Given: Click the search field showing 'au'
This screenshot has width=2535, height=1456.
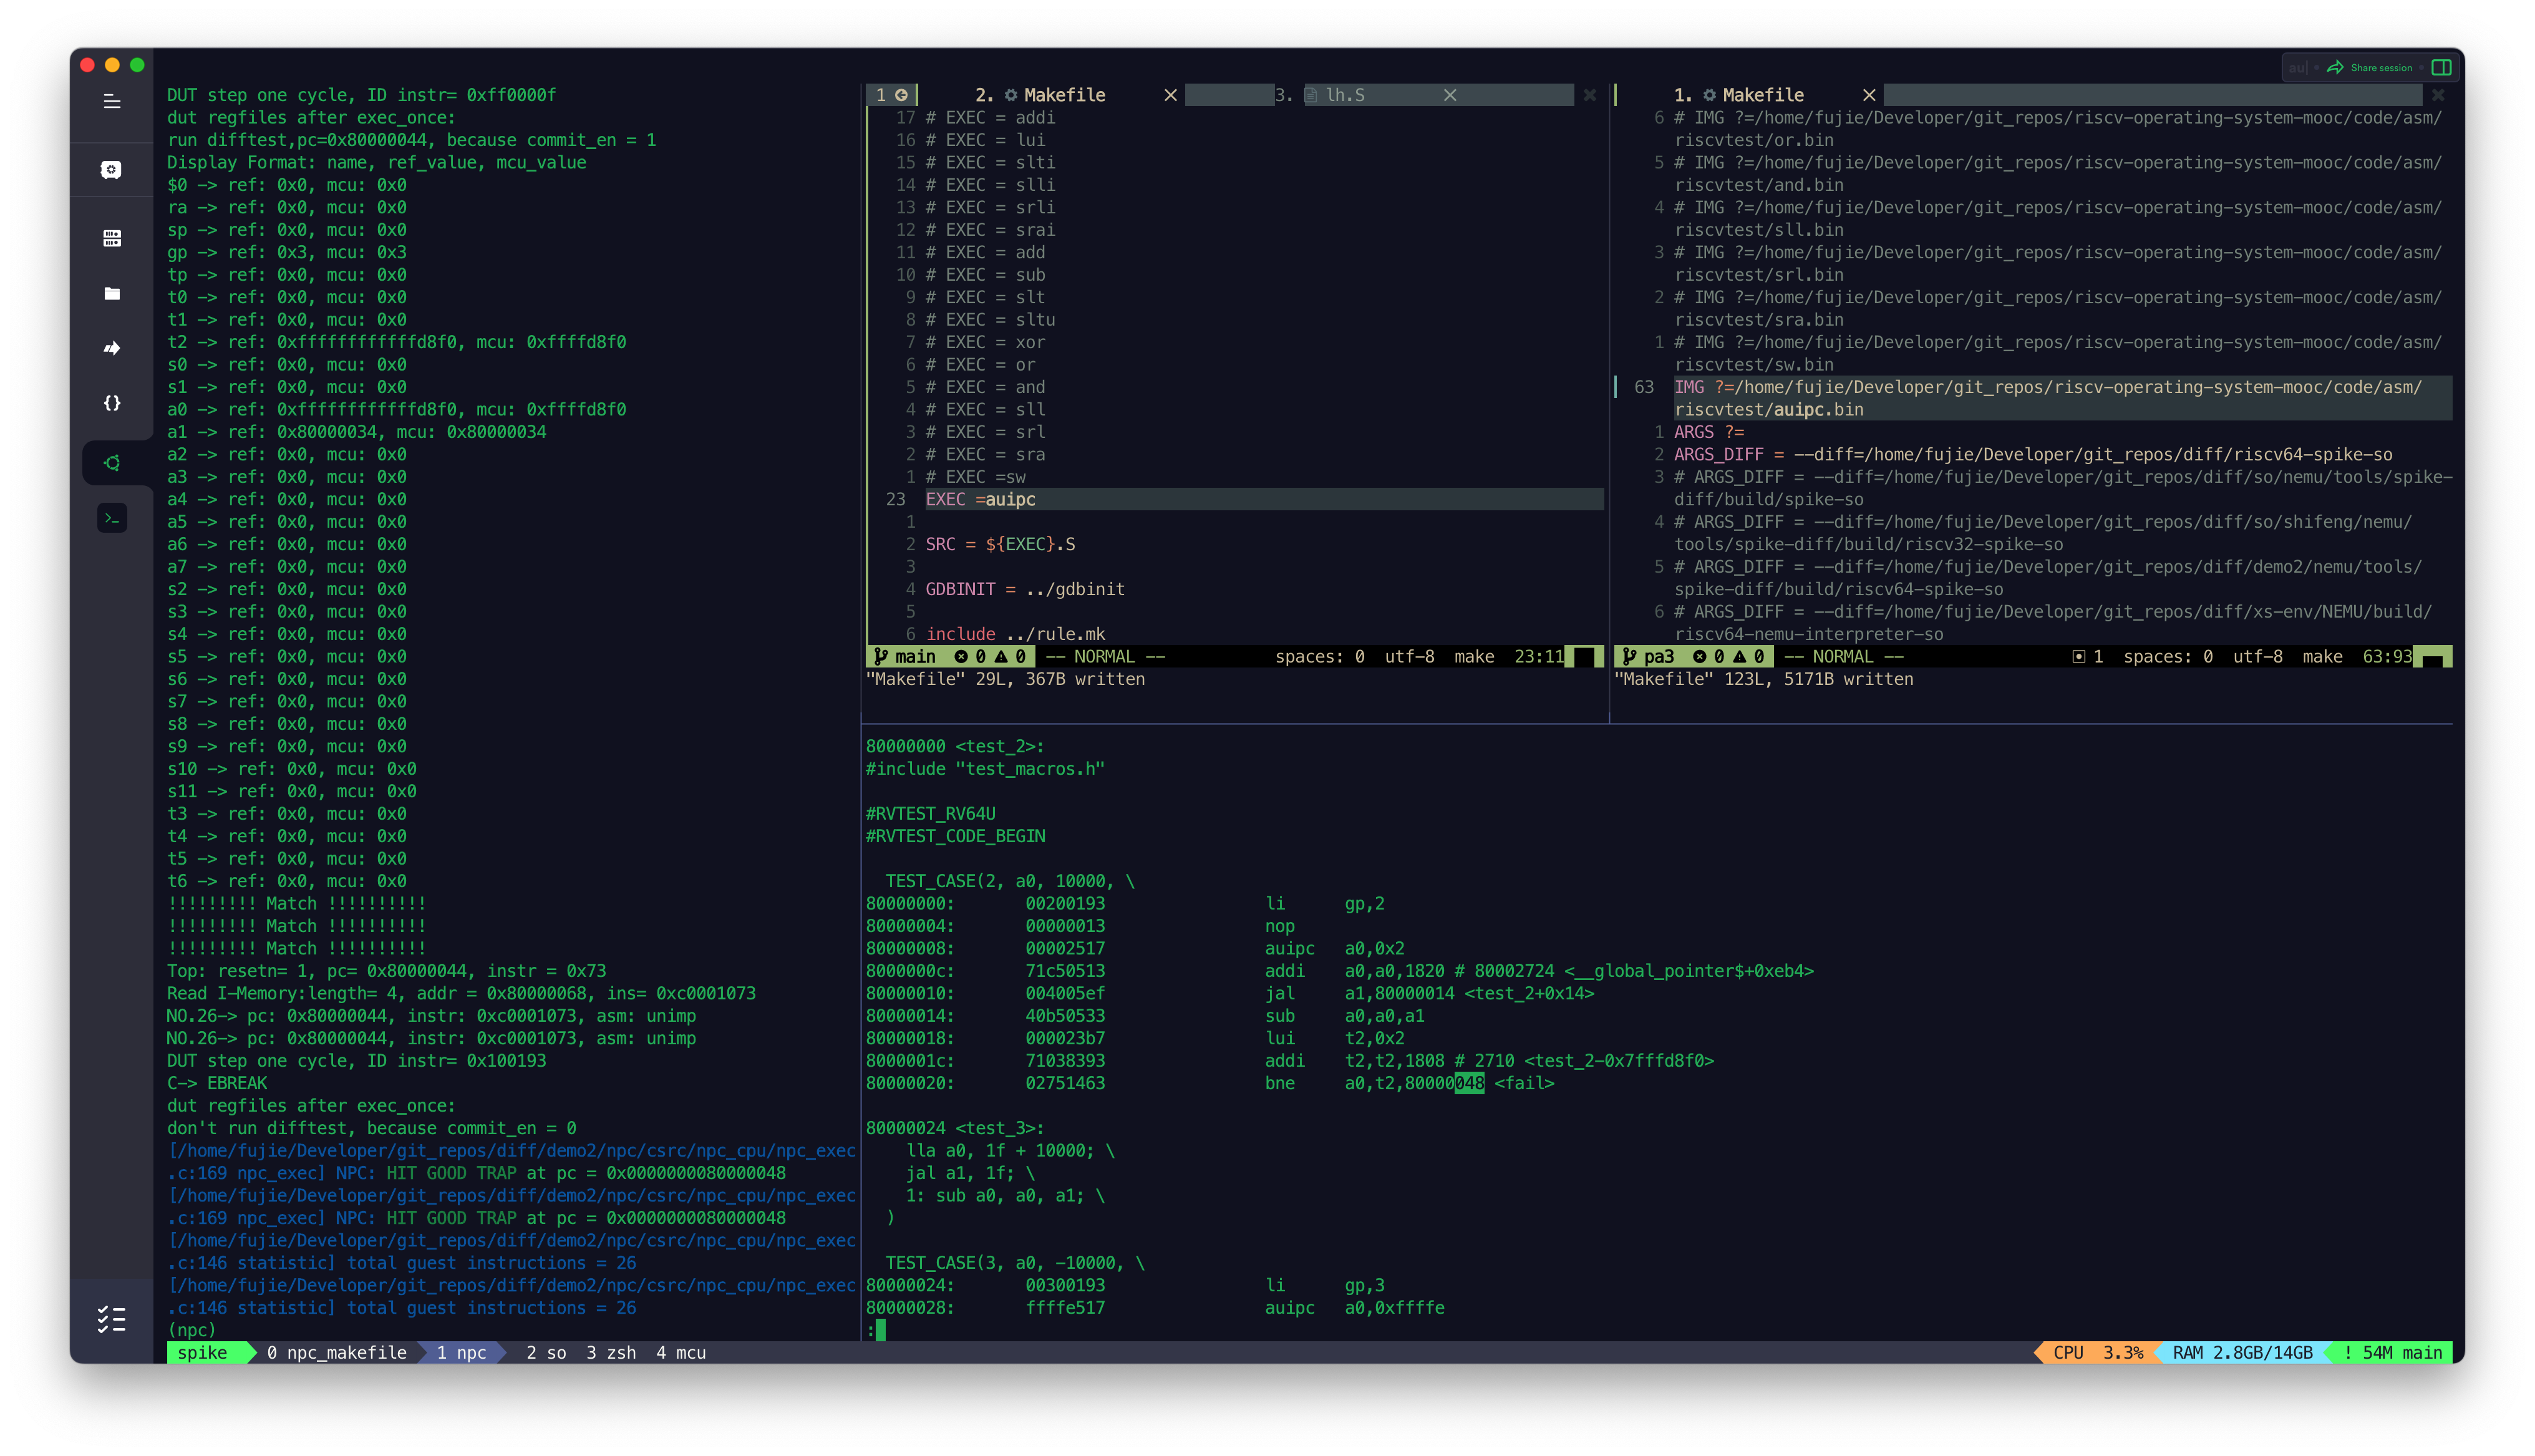Looking at the screenshot, I should click(2298, 68).
